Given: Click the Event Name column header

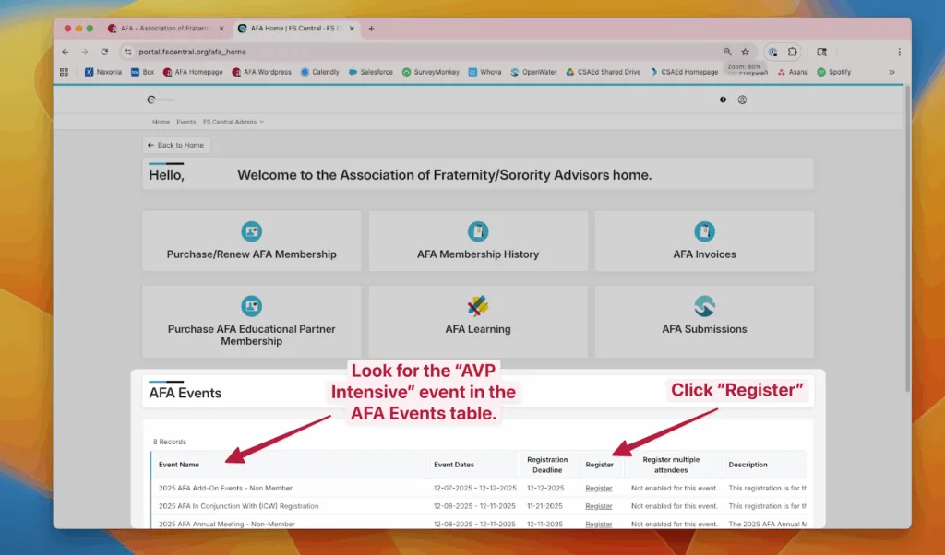Looking at the screenshot, I should (x=179, y=465).
